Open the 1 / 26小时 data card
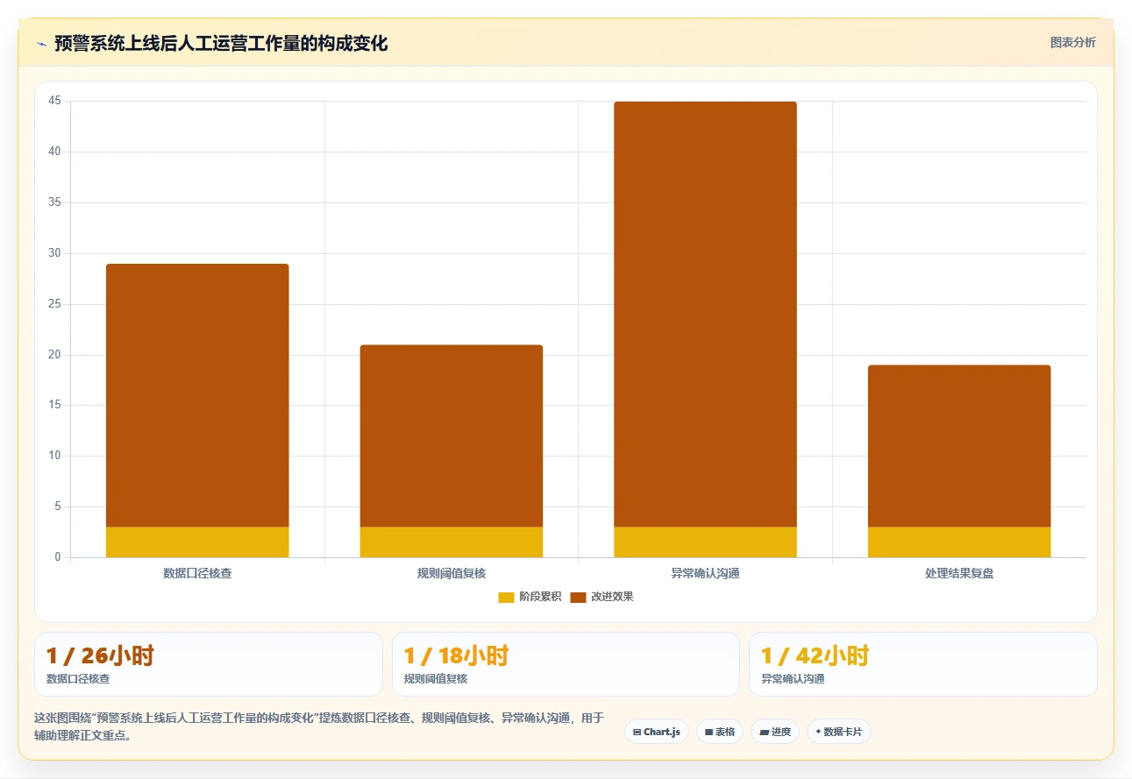The image size is (1132, 779). 209,664
